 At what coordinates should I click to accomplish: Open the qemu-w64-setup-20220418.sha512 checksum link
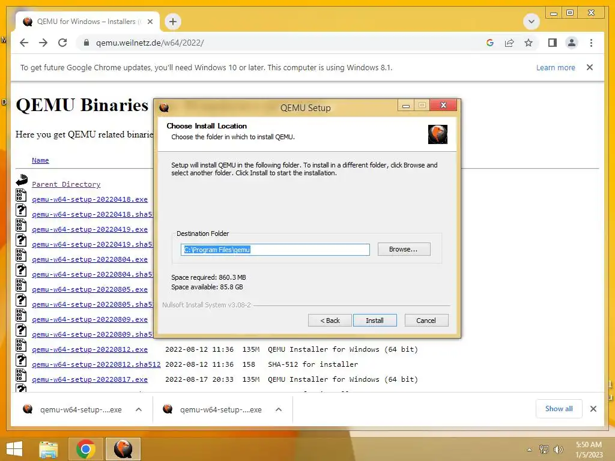coord(92,214)
